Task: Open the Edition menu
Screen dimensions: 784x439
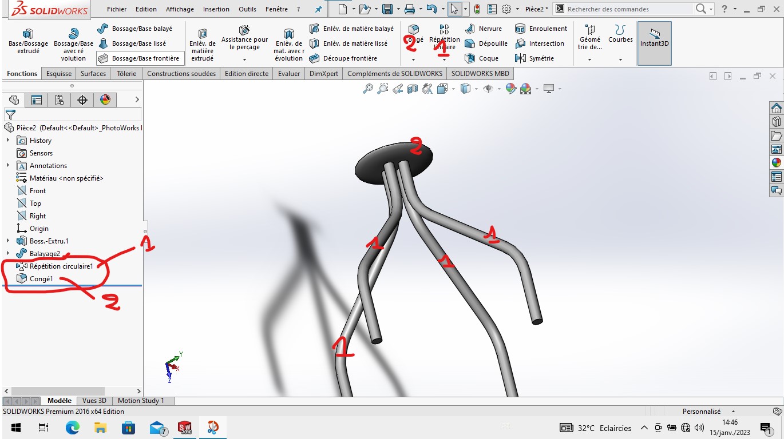Action: (x=146, y=9)
